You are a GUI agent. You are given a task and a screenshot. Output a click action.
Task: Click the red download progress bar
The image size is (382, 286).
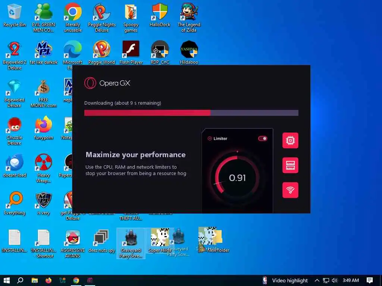191,112
